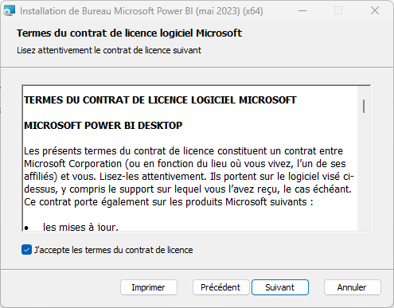Click the scrollbar track below the thumb
The image size is (394, 308).
364,173
